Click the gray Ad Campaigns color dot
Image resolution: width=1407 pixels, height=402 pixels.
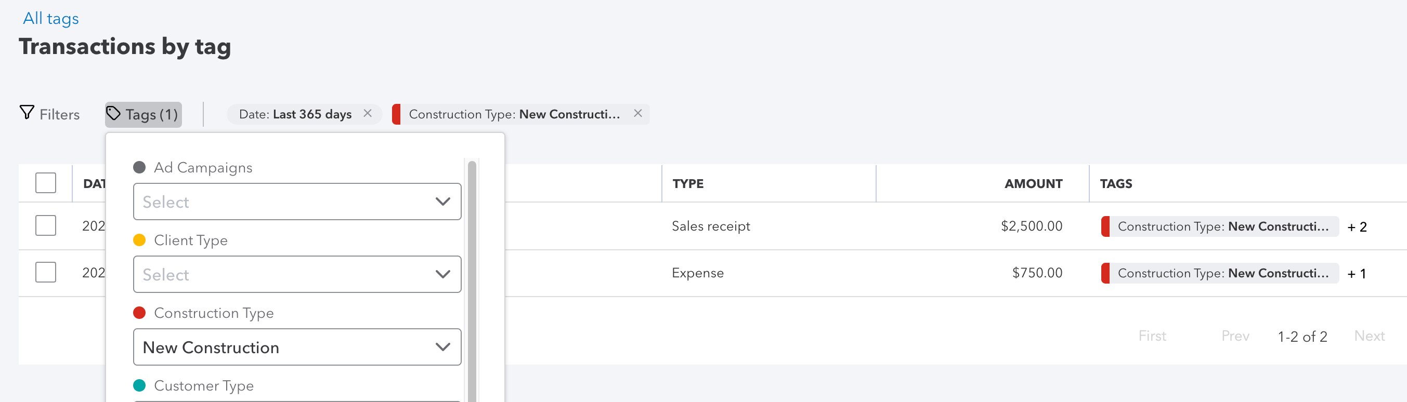[139, 167]
